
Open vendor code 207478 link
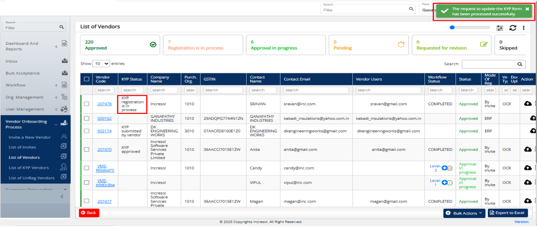[104, 104]
